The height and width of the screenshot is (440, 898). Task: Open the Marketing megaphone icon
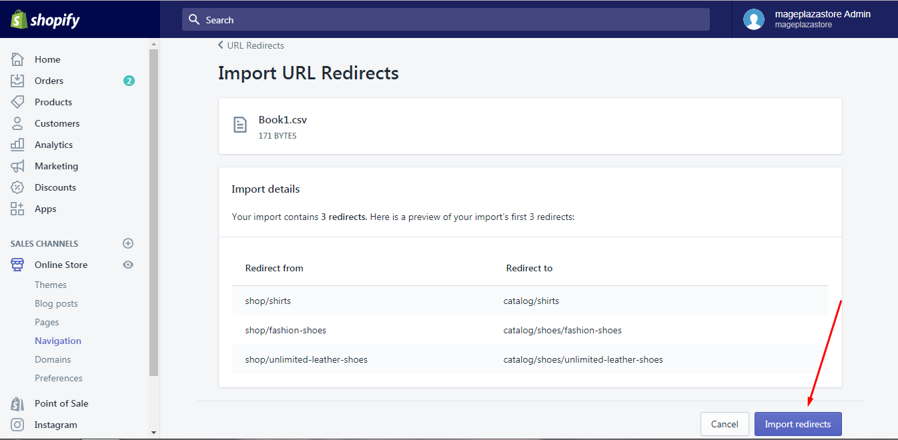pos(17,166)
